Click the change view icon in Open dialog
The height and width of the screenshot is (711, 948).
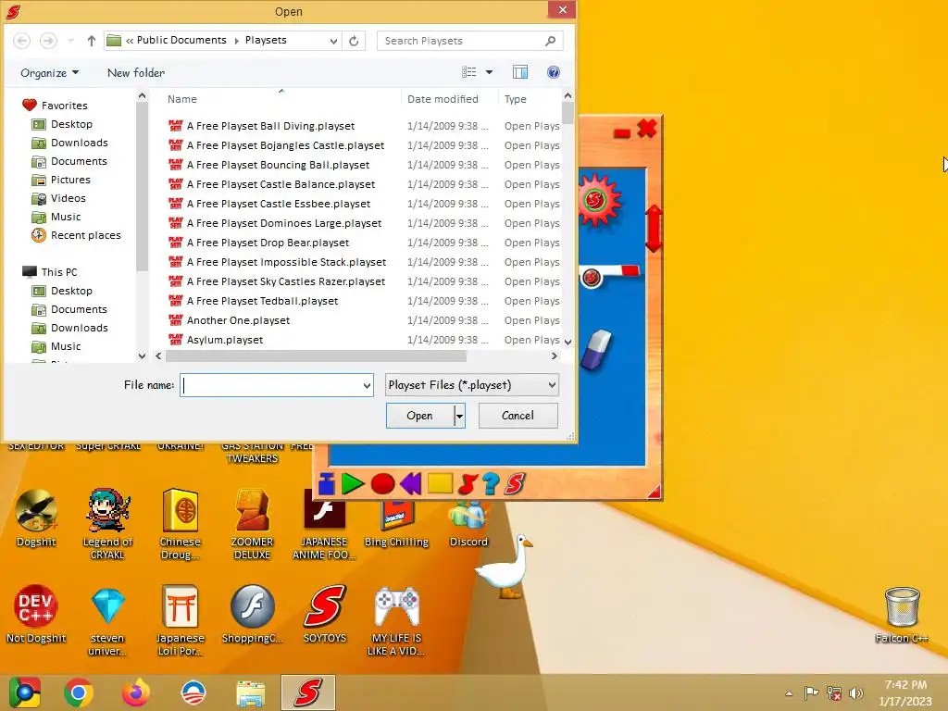[x=469, y=72]
